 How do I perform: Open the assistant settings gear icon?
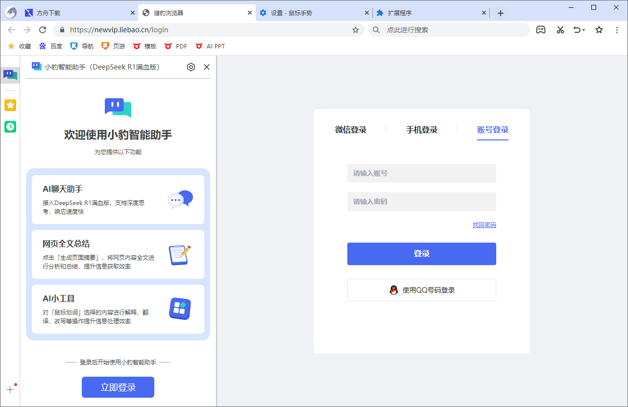[x=191, y=67]
